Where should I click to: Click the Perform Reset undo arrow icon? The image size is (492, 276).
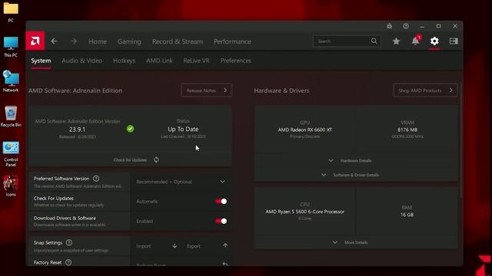click(225, 264)
